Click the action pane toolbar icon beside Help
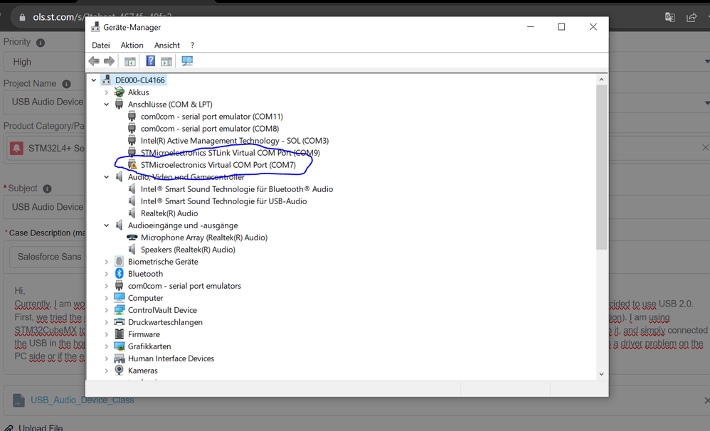Image resolution: width=710 pixels, height=431 pixels. (166, 61)
